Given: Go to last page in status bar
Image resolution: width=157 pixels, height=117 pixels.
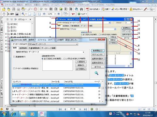Looking at the screenshot, I should click(x=85, y=109).
